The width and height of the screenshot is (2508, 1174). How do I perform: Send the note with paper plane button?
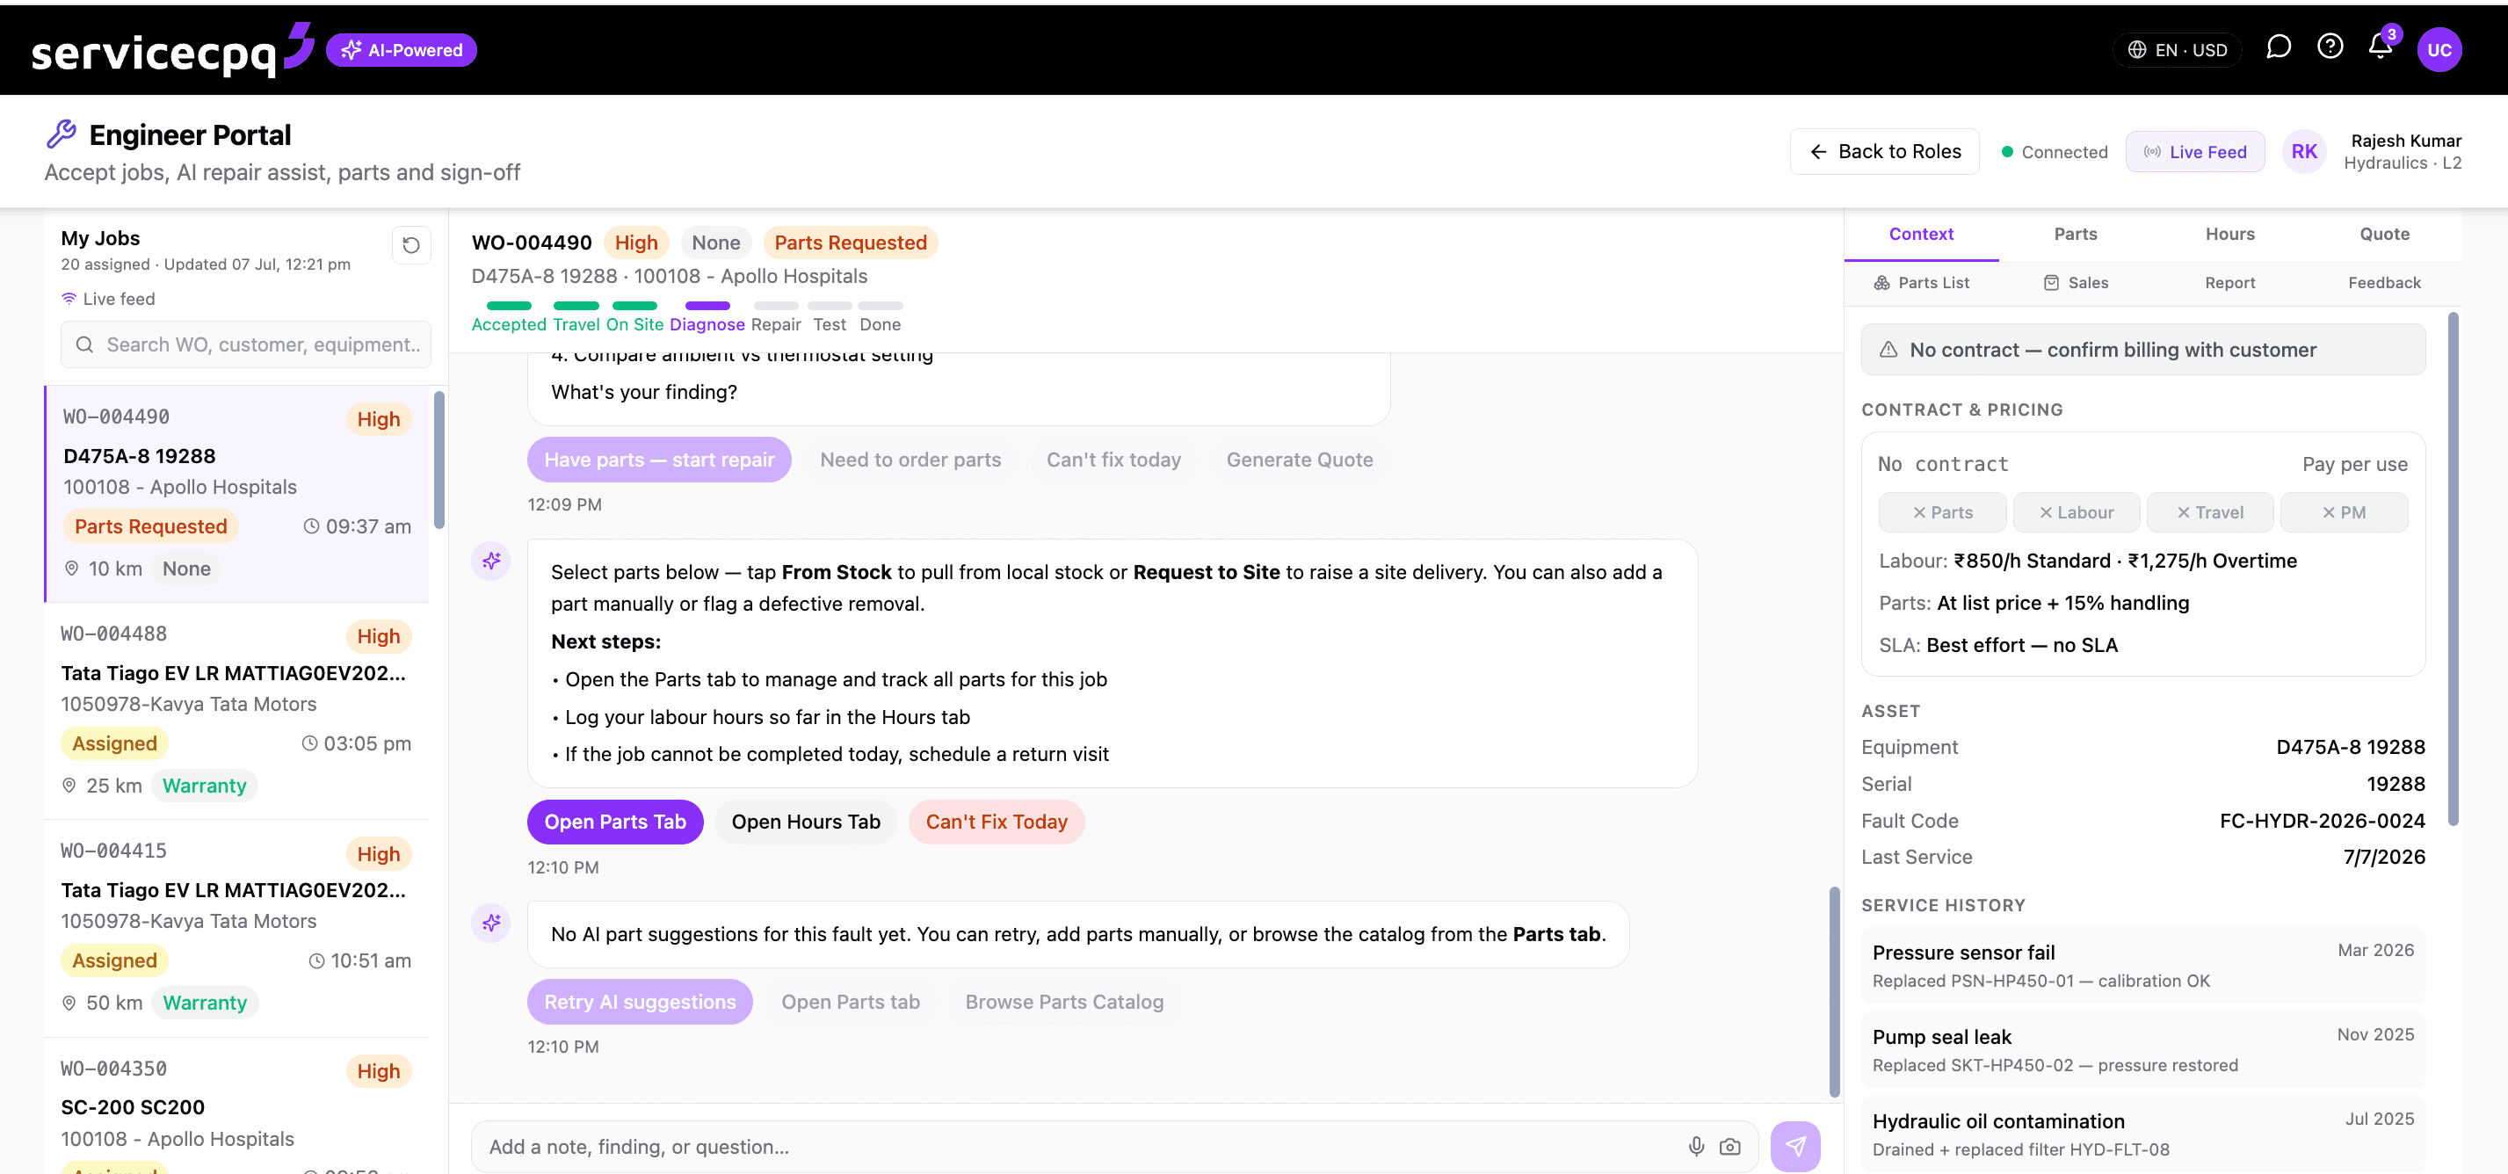(1795, 1146)
